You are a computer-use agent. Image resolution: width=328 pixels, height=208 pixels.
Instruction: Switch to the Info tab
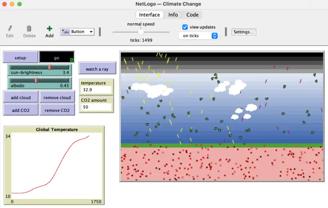173,15
